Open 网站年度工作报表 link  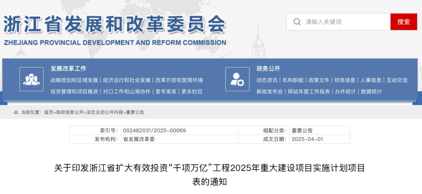tap(309, 92)
